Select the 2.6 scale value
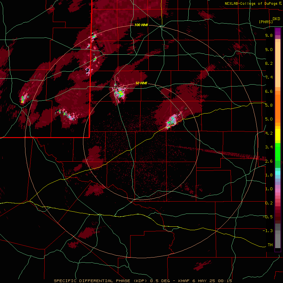The width and height of the screenshot is (283, 283). [269, 161]
